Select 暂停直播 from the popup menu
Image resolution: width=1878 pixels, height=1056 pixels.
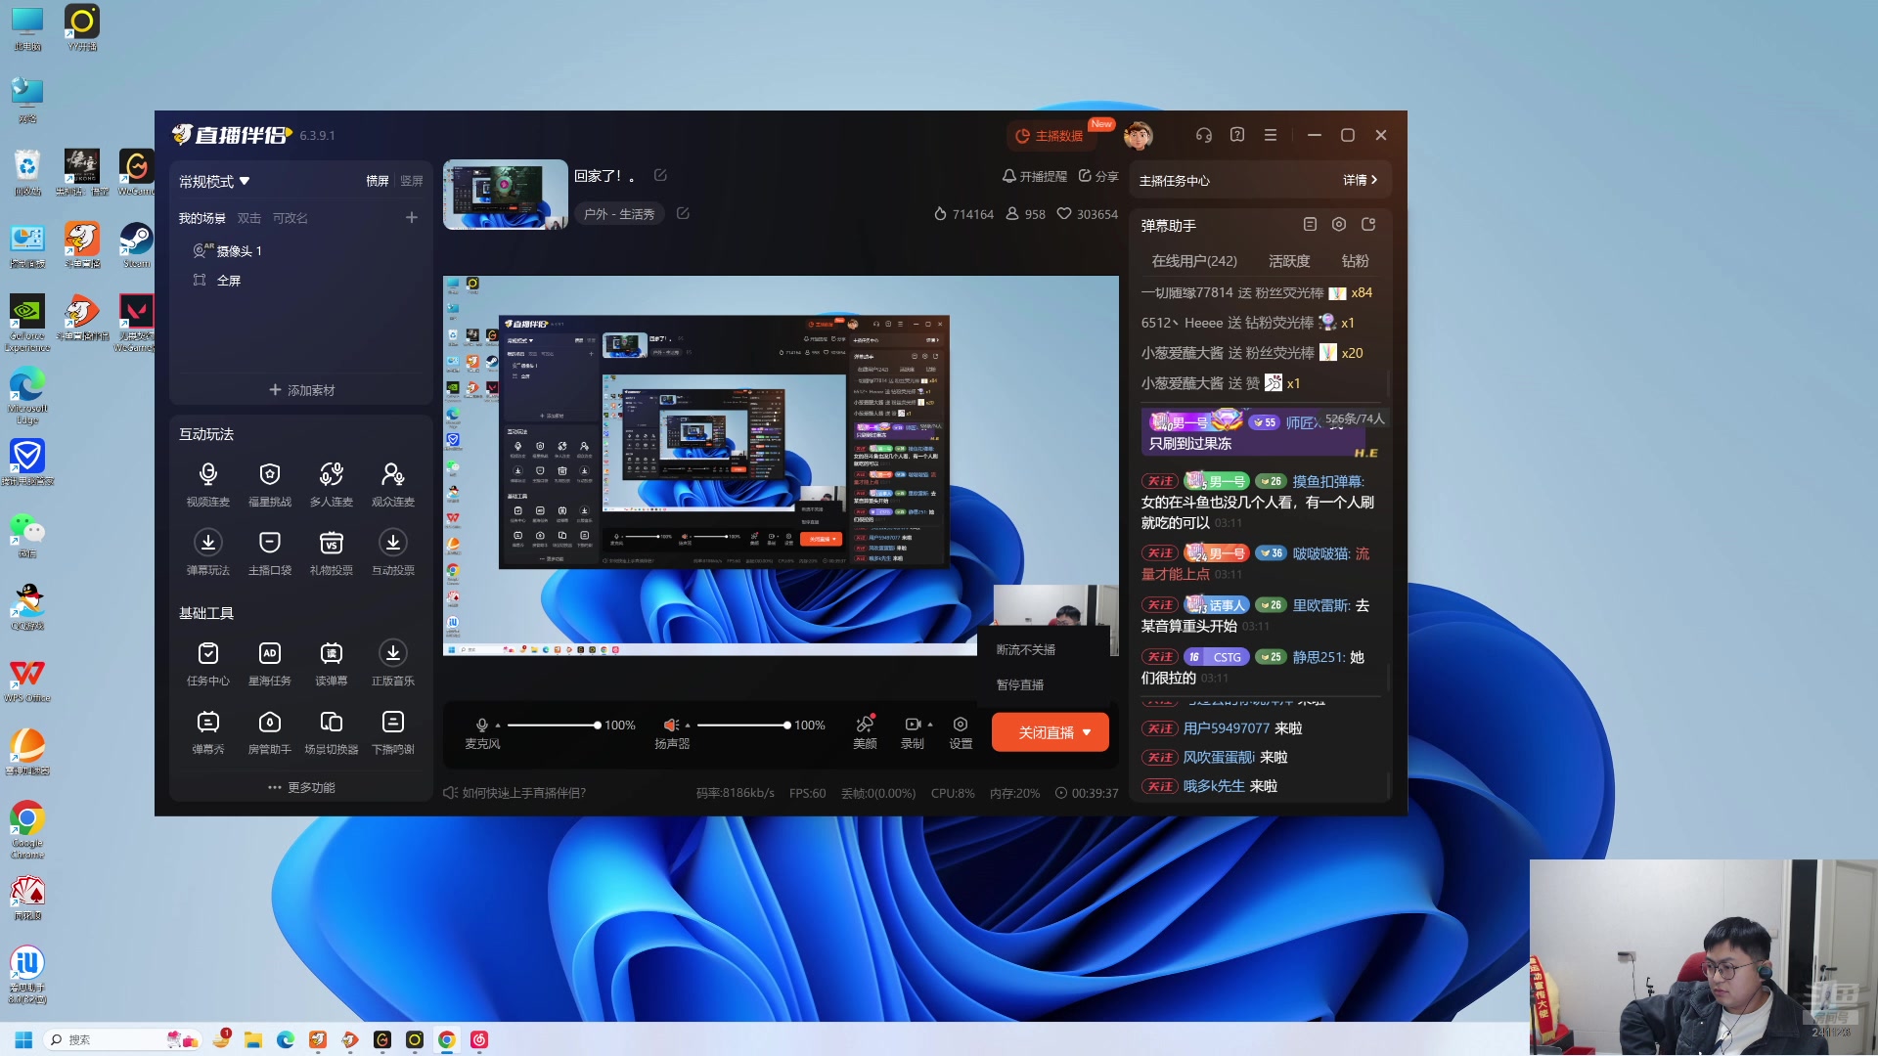pos(1020,684)
